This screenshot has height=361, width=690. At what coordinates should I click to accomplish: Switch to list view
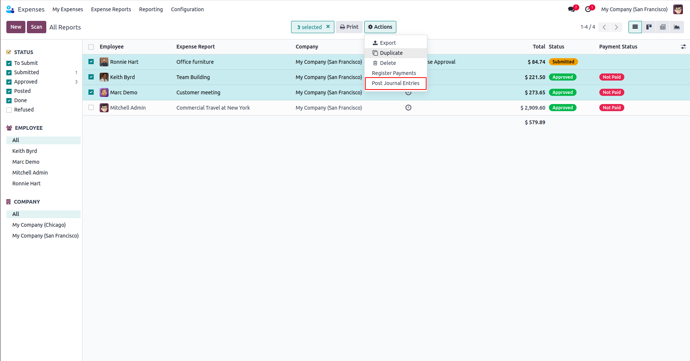pyautogui.click(x=635, y=27)
